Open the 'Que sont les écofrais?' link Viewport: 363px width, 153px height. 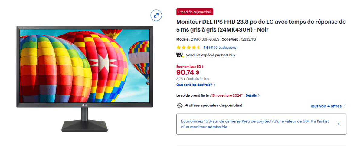[194, 85]
